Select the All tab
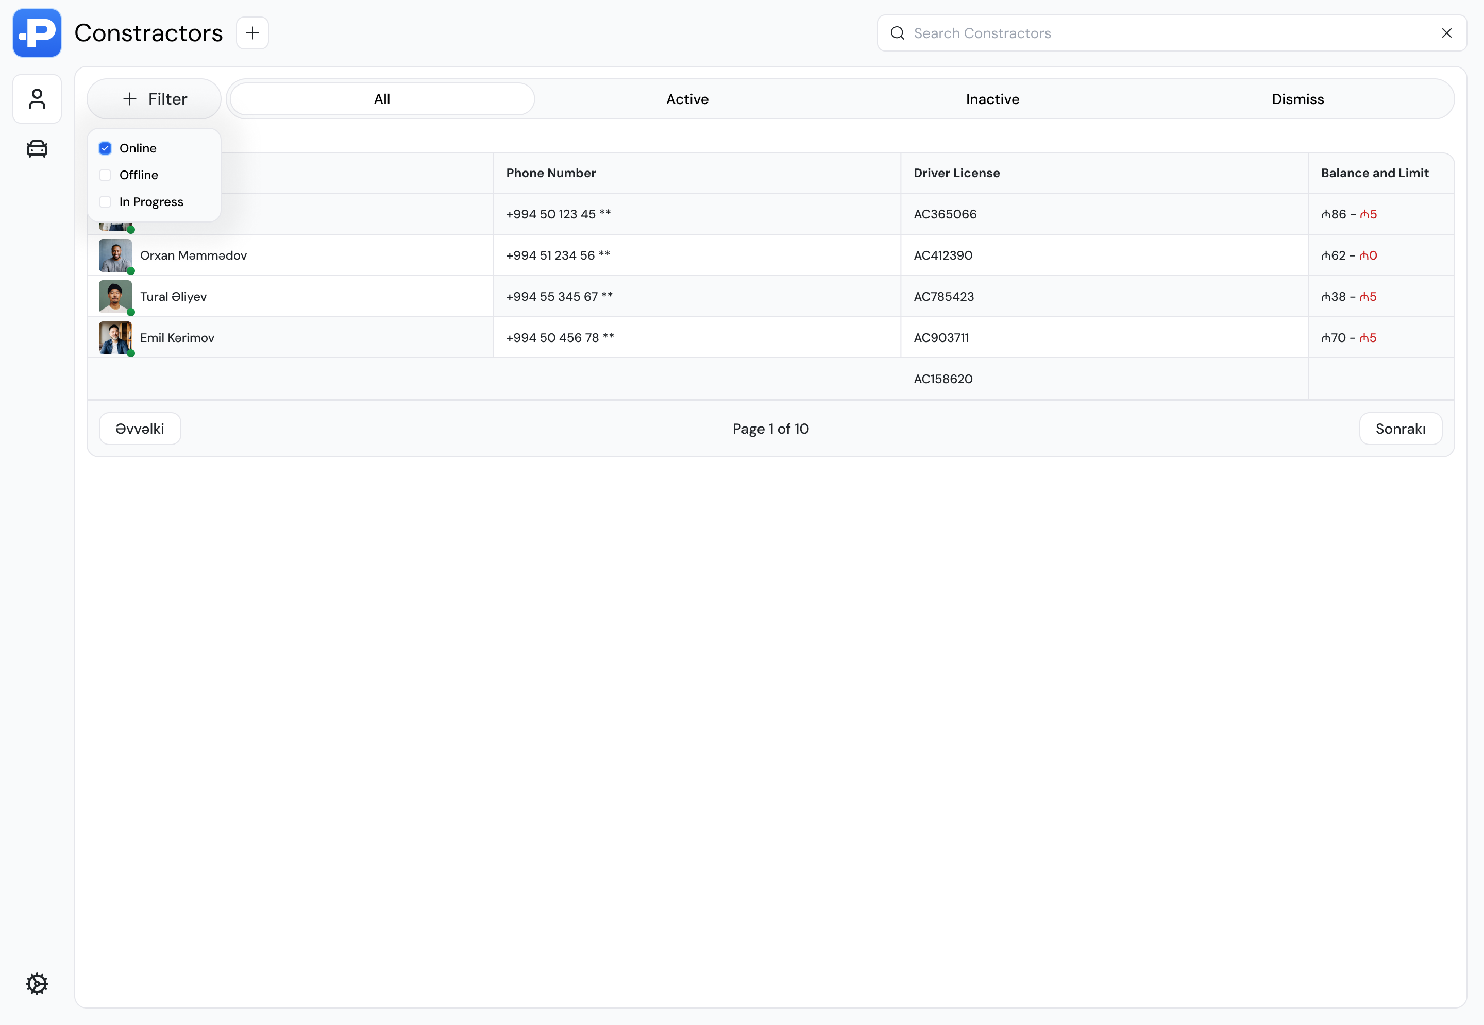The width and height of the screenshot is (1484, 1025). [382, 99]
